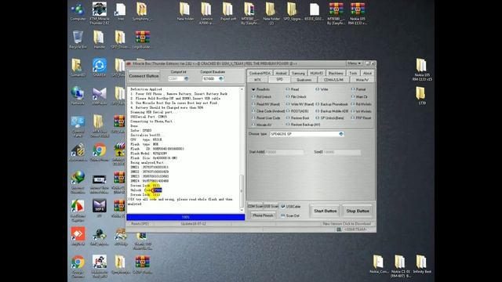Click the status bar GSMXTEAM icon
The image size is (502, 282).
tap(339, 230)
